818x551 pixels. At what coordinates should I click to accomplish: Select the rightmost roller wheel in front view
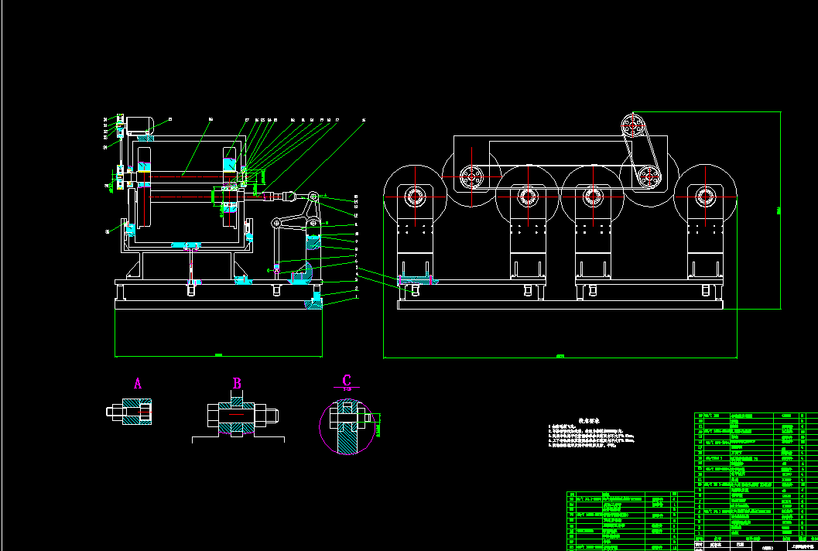pos(705,197)
